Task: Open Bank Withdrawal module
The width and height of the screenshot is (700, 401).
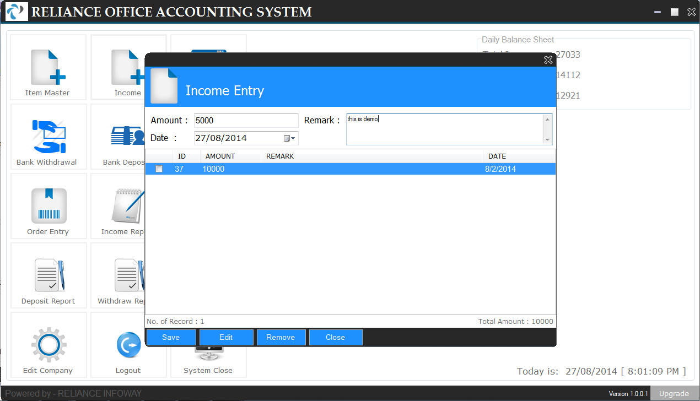Action: pyautogui.click(x=49, y=137)
